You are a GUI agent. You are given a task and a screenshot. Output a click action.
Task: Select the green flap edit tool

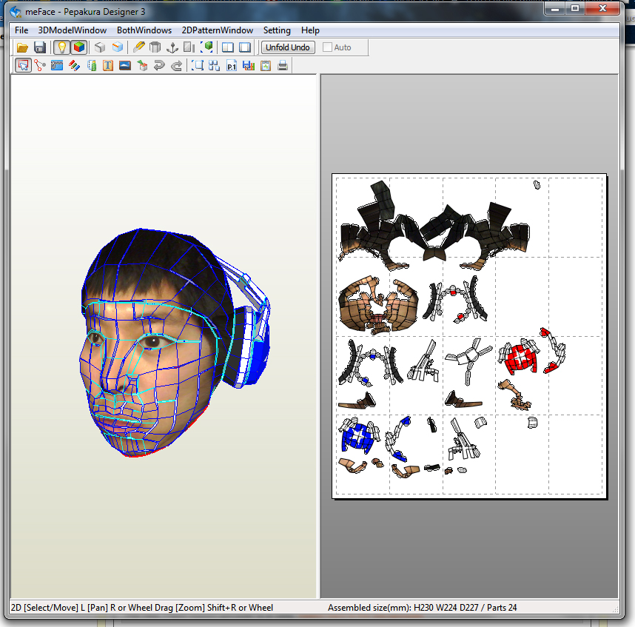click(92, 65)
